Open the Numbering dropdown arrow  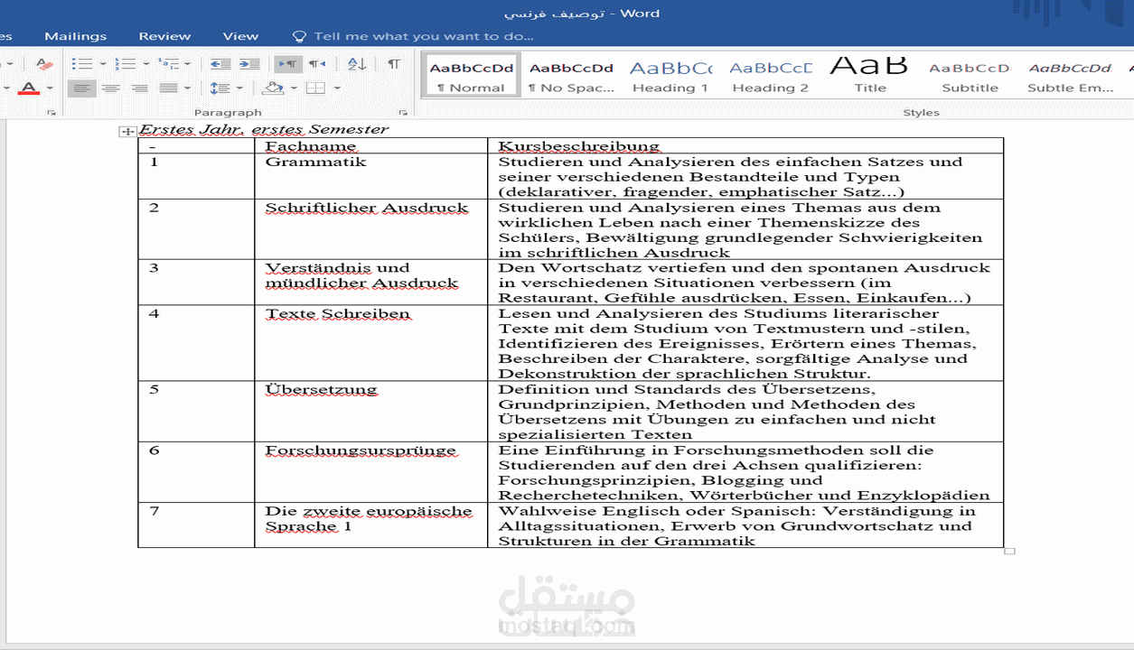tap(145, 64)
